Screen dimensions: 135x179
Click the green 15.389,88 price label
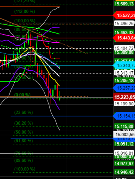coord(124,53)
